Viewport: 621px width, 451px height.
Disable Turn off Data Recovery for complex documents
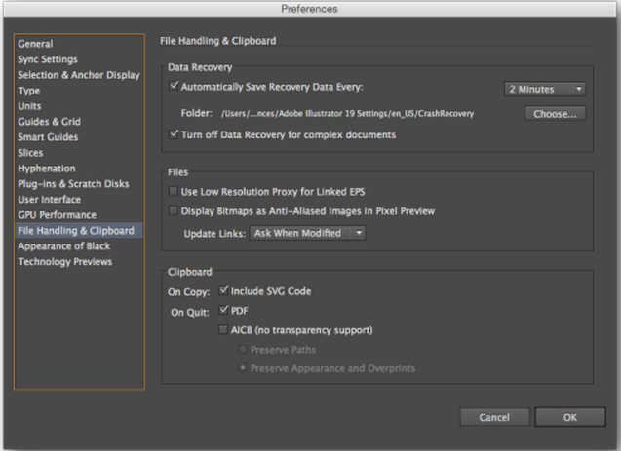[175, 134]
